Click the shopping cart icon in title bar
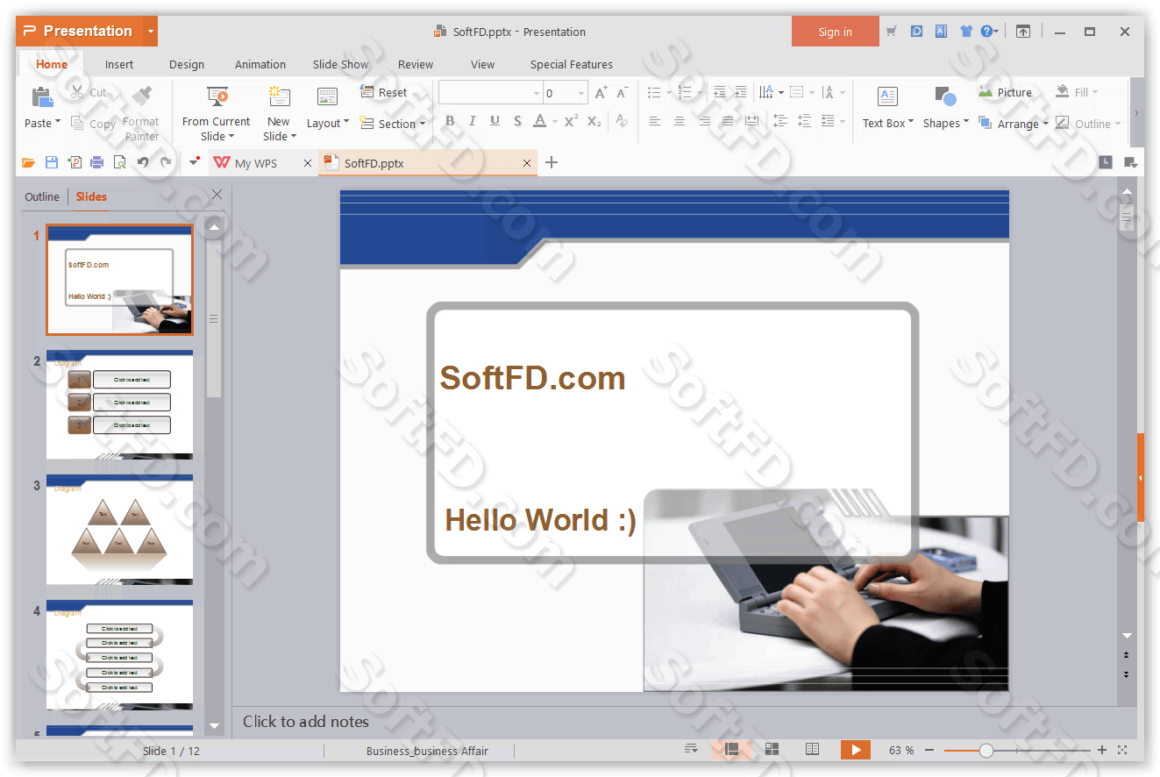 point(892,32)
